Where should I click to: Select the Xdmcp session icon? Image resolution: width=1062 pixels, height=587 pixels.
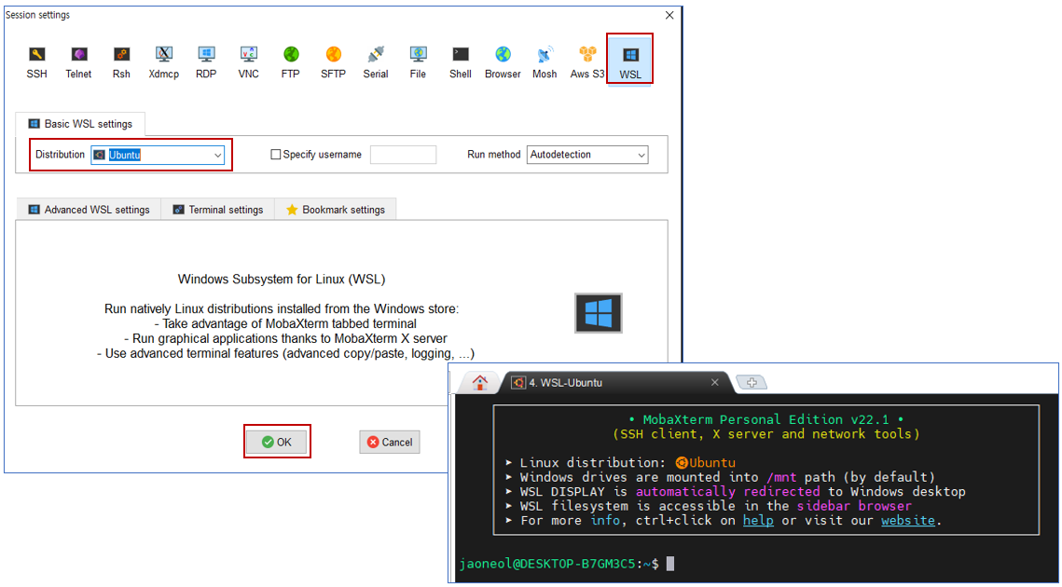[164, 62]
